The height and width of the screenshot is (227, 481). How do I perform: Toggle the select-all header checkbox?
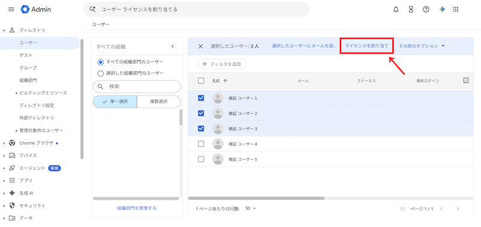point(201,81)
